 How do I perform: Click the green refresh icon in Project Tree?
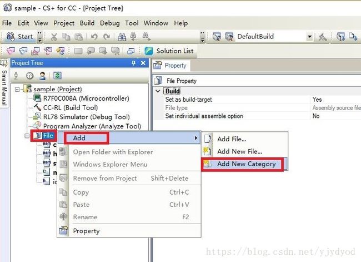pos(57,76)
